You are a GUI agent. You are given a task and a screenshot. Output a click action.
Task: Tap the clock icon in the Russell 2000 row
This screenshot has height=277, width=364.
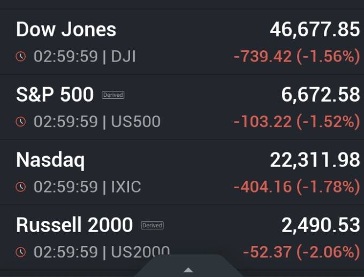coord(21,252)
